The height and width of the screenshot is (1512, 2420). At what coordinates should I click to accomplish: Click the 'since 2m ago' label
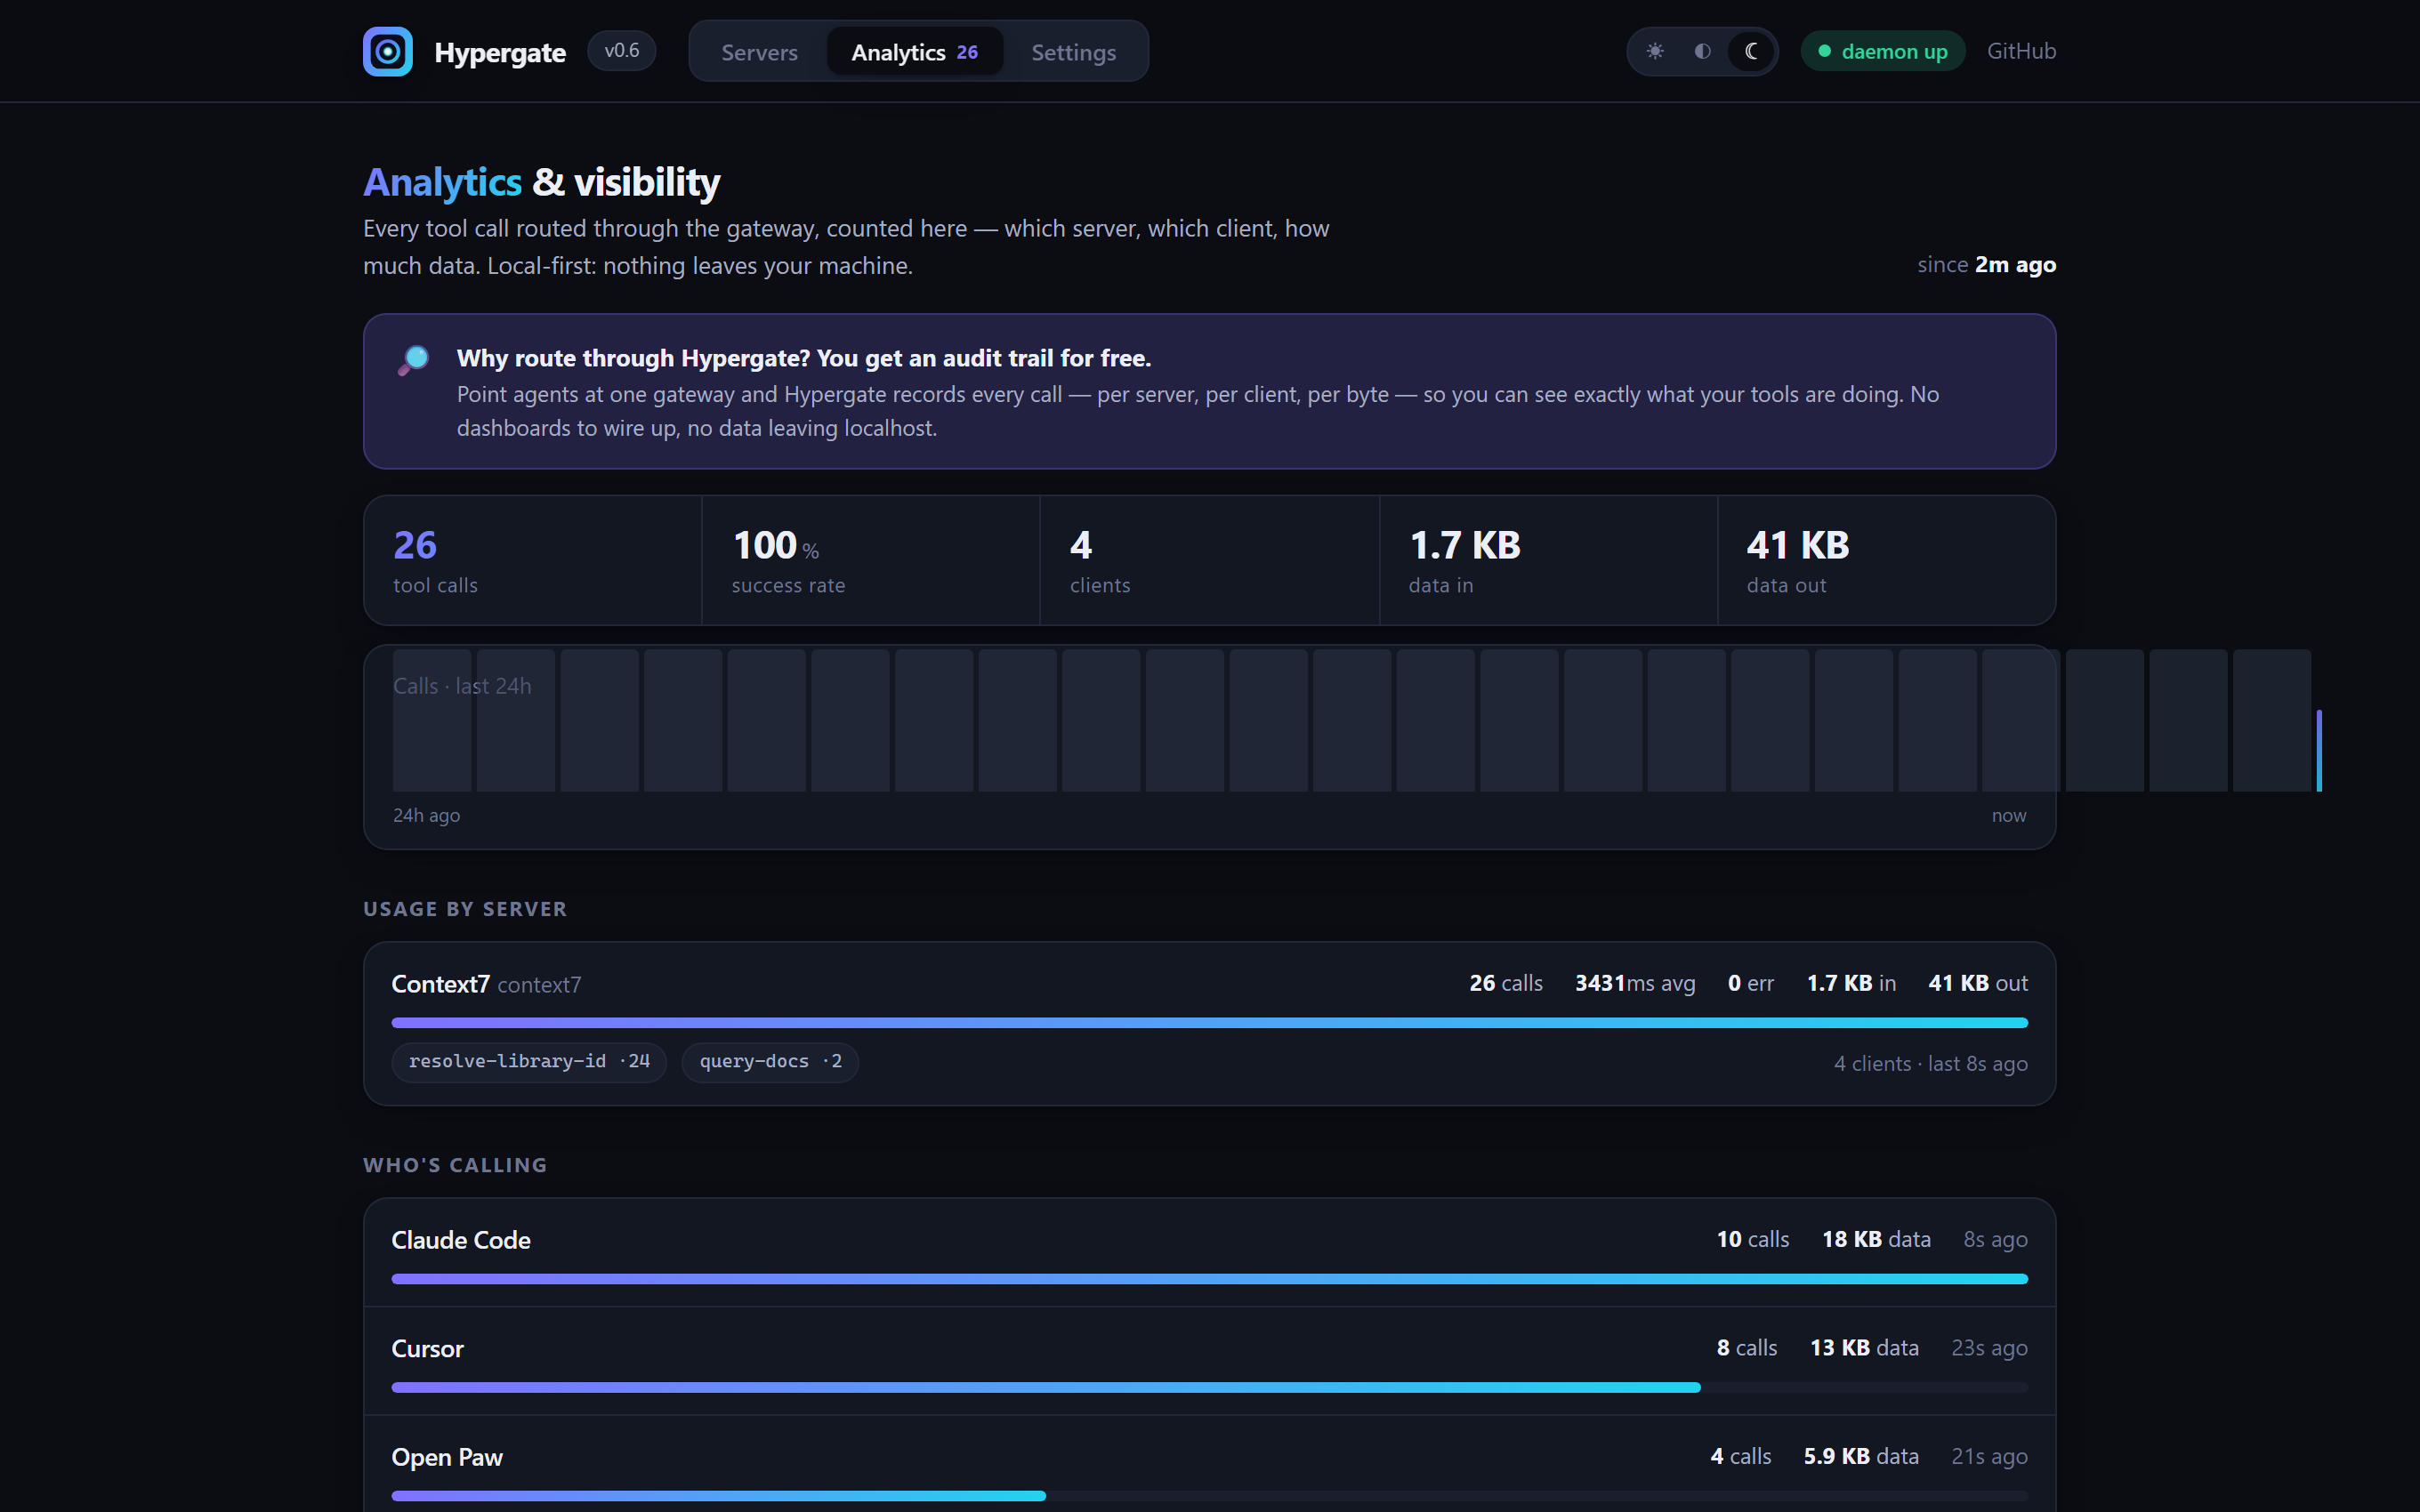[x=1986, y=264]
